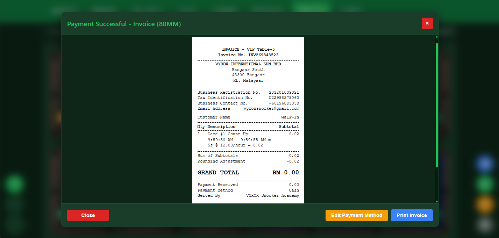Click the Walk-In customer name on the receipt

[290, 117]
